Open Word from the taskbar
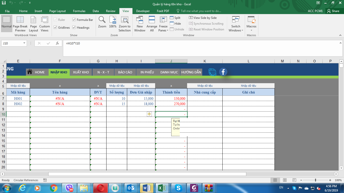This screenshot has width=344, height=193. pos(146,188)
